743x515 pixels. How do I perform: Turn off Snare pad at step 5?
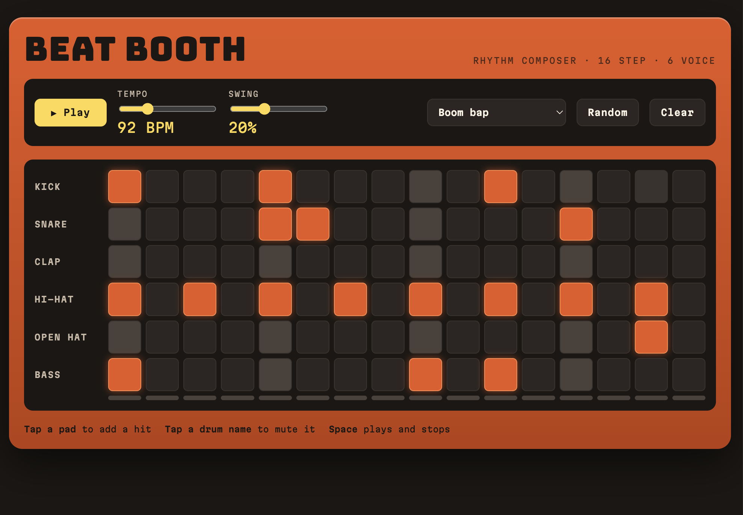pos(275,224)
